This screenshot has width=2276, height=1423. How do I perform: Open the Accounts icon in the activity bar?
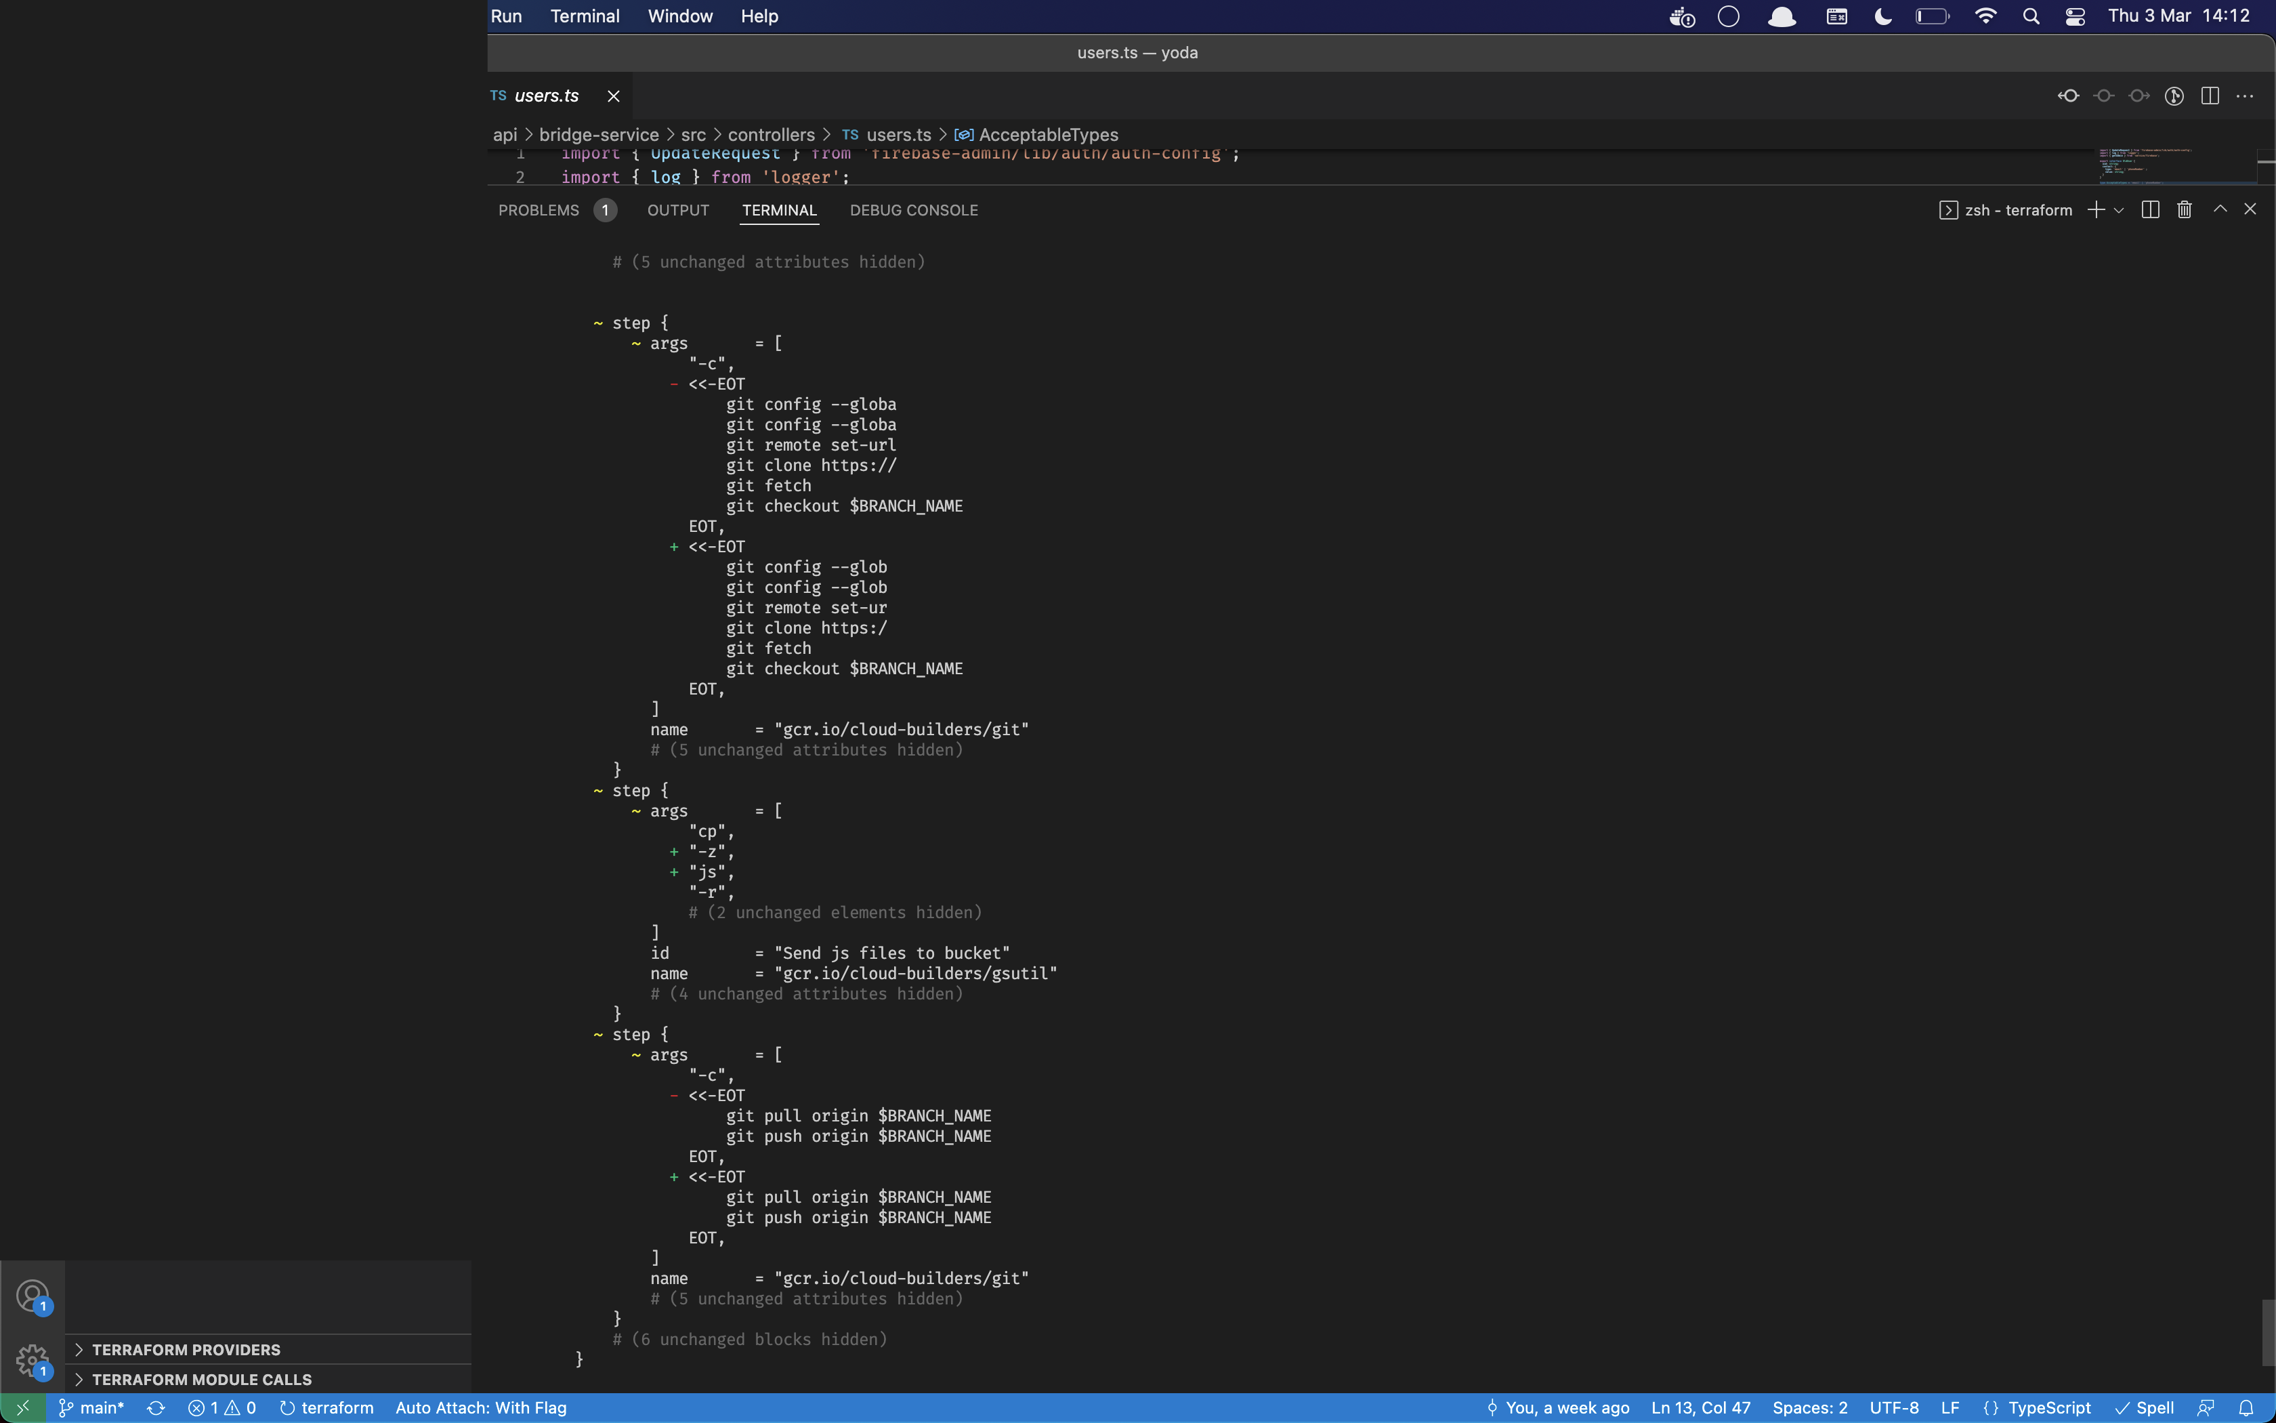[33, 1295]
